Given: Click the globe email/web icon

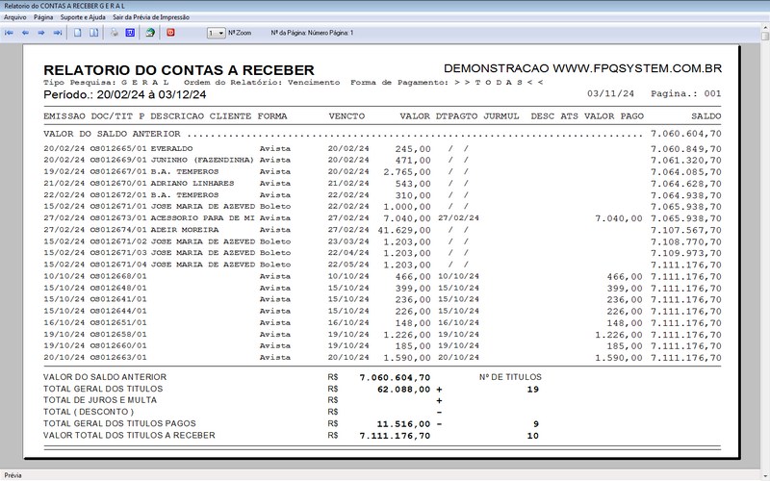Looking at the screenshot, I should click(x=150, y=33).
